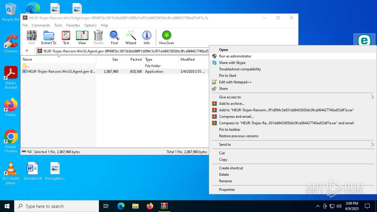Open File Explorer from the taskbar
377x212 pixels.
tap(135, 206)
